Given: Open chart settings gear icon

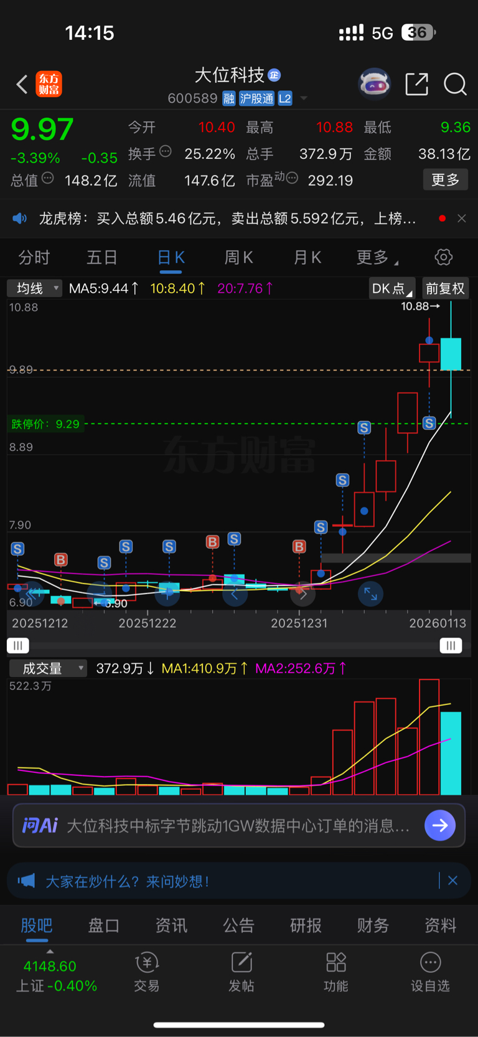Looking at the screenshot, I should [x=443, y=257].
